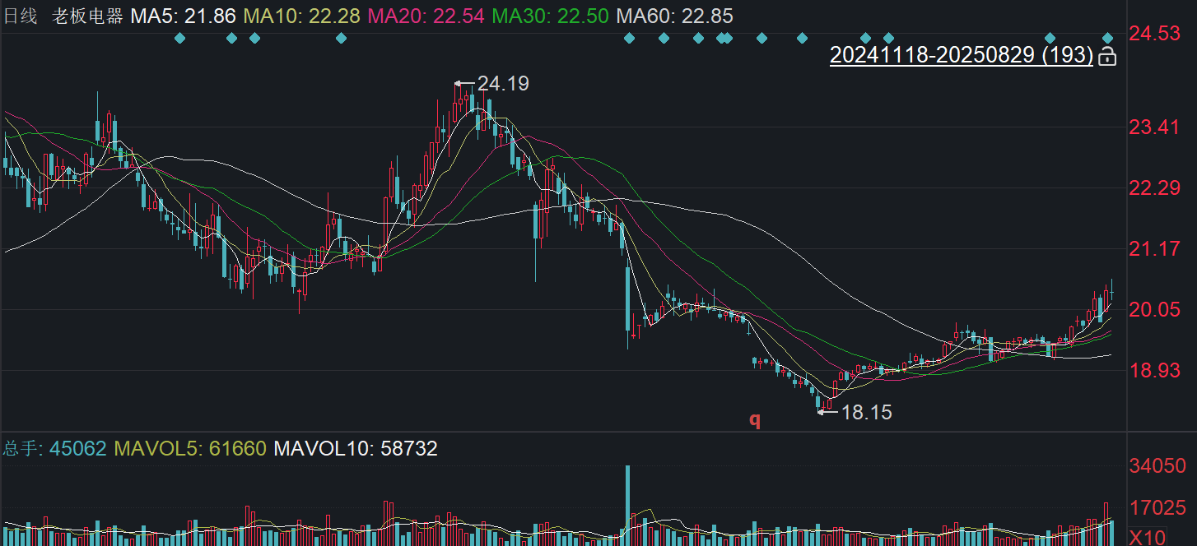Viewport: 1197px width, 546px height.
Task: Select the pink MA20 indicator label
Action: pos(426,16)
